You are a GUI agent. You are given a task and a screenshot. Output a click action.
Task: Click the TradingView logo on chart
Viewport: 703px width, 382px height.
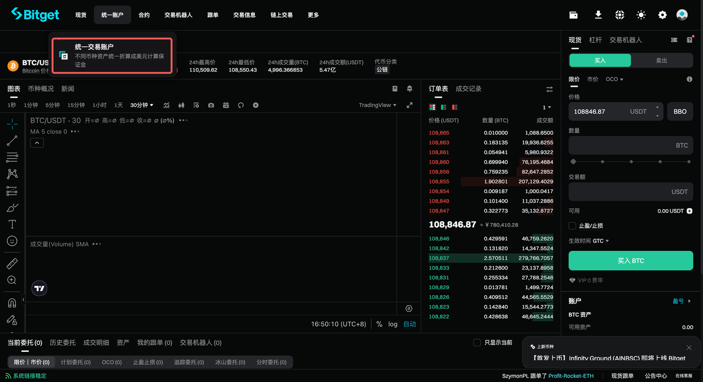pos(40,288)
